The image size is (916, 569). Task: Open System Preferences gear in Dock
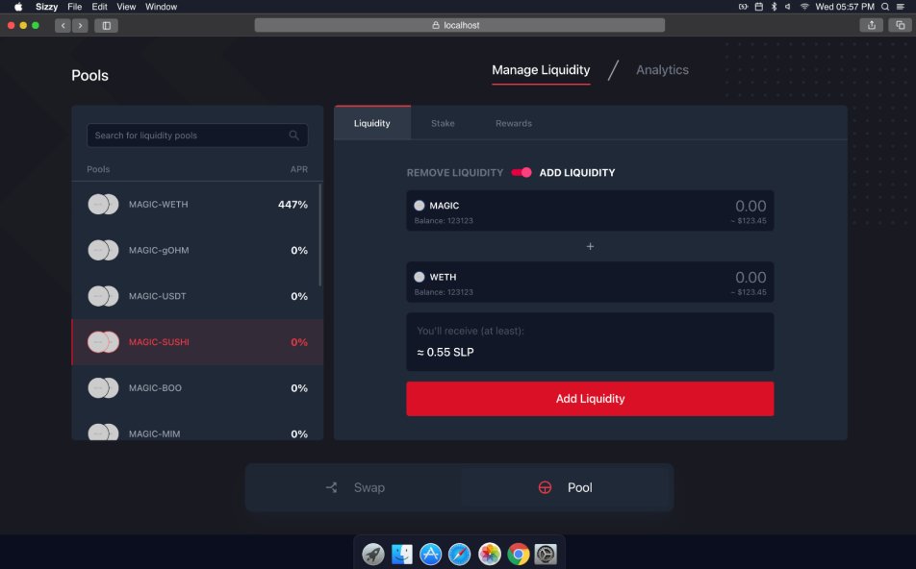[546, 554]
